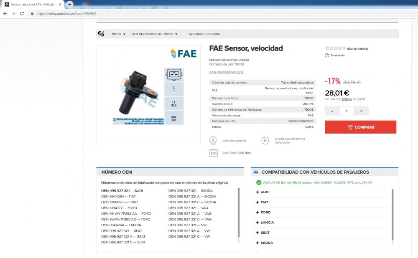Click the padlock site security icon
Viewport: 418px width, 258px height.
[32, 14]
